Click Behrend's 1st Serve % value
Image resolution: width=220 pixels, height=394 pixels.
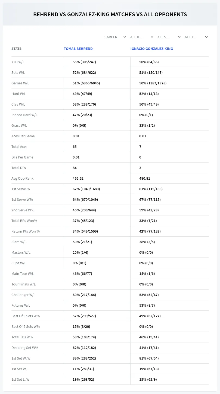tap(86, 189)
